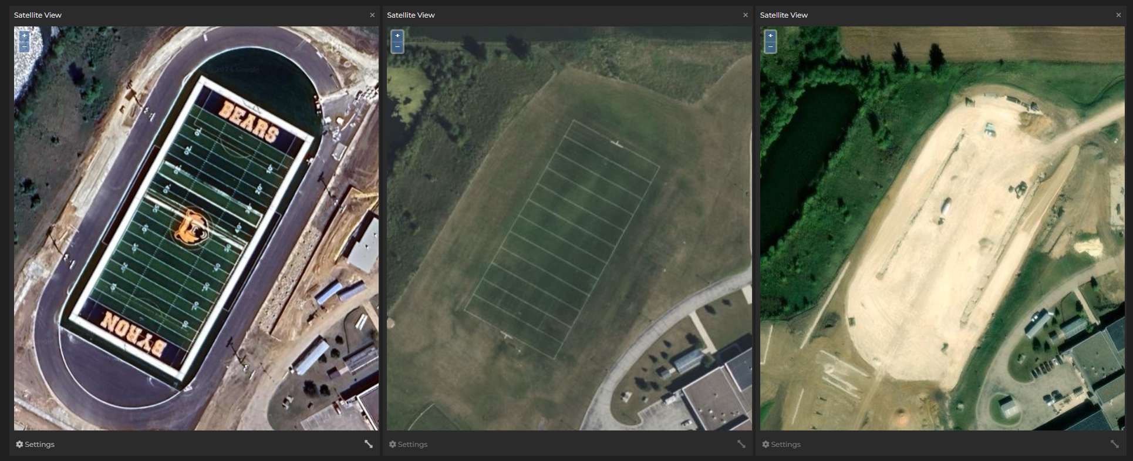This screenshot has height=461, width=1133.
Task: Open Settings for the left satellite panel
Action: click(35, 445)
